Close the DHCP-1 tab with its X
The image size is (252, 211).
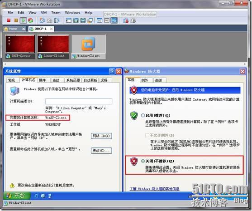tap(51, 29)
